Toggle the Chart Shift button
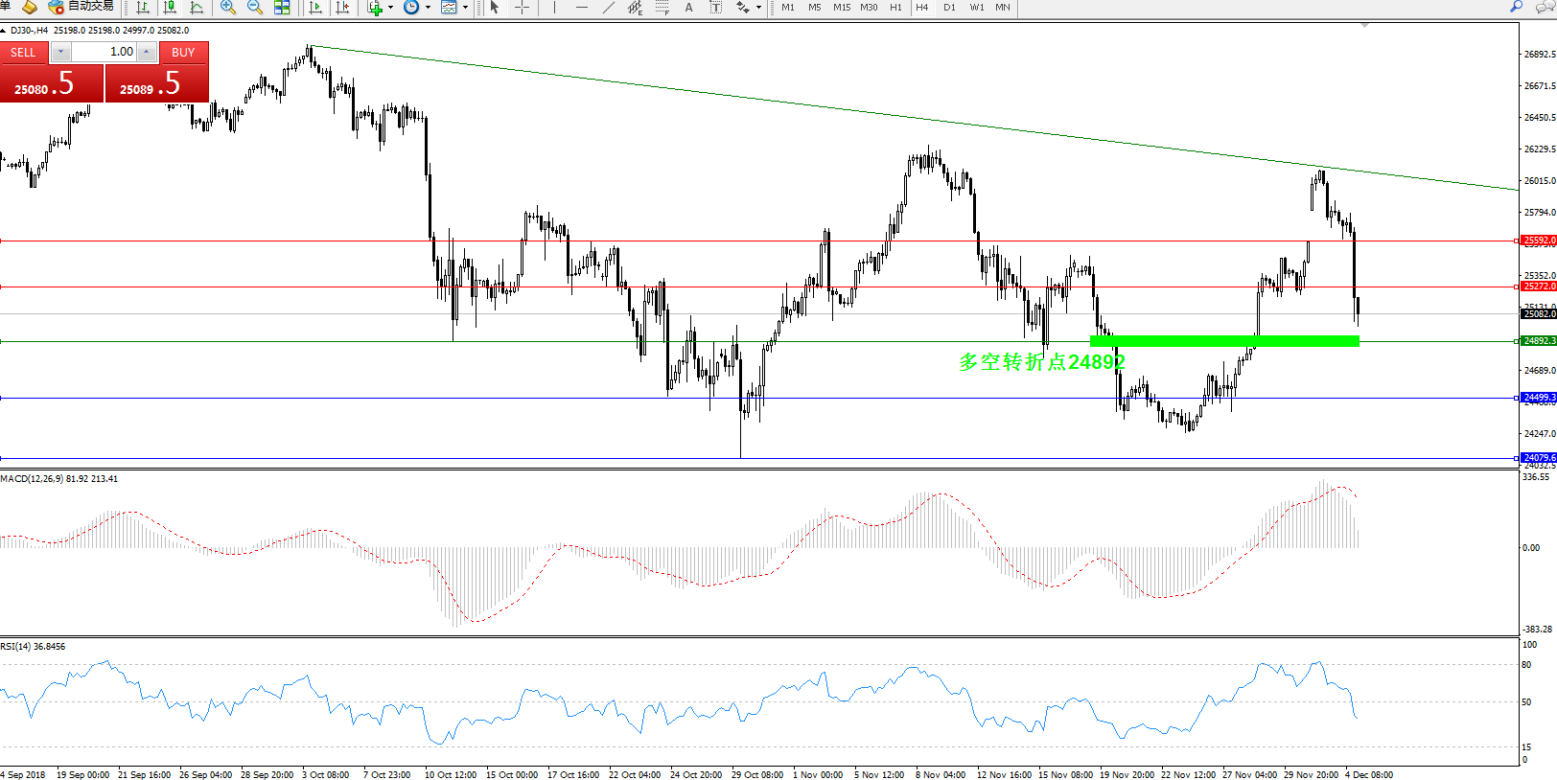This screenshot has height=780, width=1557. click(x=341, y=8)
